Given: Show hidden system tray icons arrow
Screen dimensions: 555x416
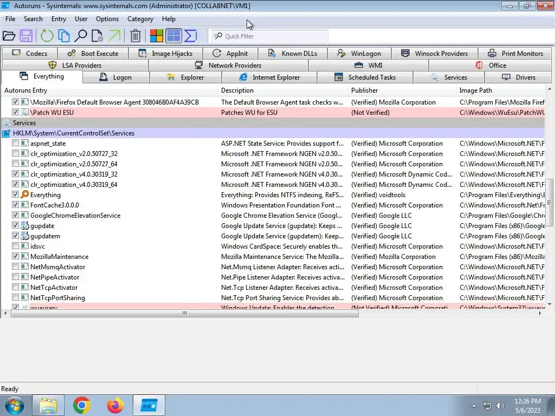Looking at the screenshot, I should (474, 406).
